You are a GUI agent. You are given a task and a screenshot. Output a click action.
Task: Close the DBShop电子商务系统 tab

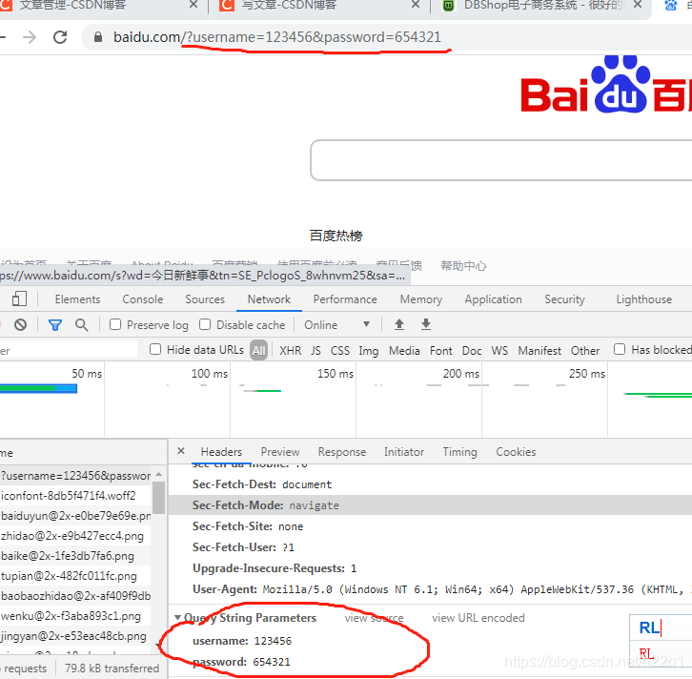tap(638, 5)
